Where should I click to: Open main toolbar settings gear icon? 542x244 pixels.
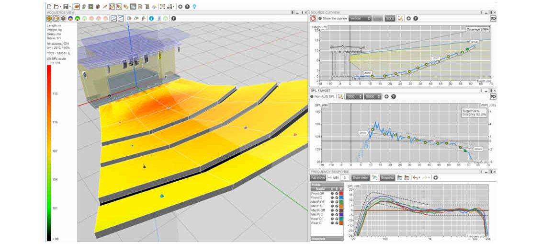180,7
